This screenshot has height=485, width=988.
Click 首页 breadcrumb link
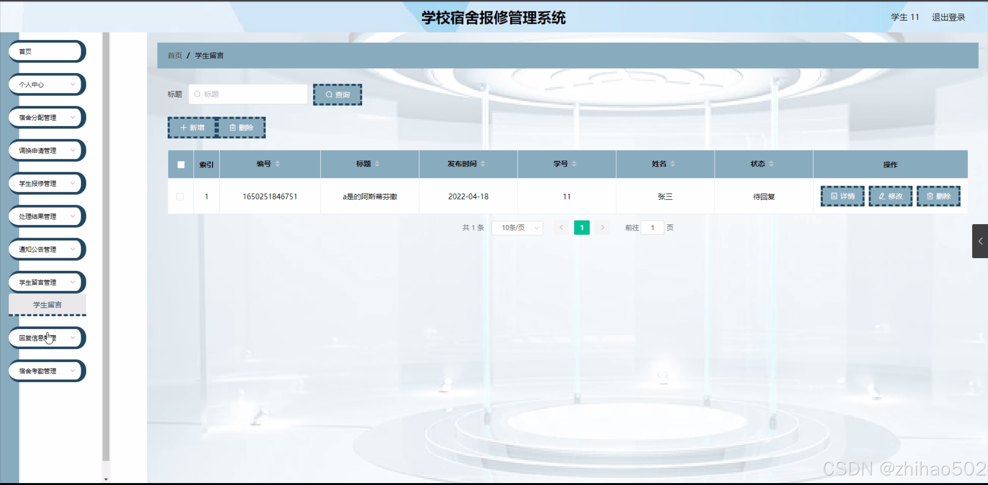175,56
